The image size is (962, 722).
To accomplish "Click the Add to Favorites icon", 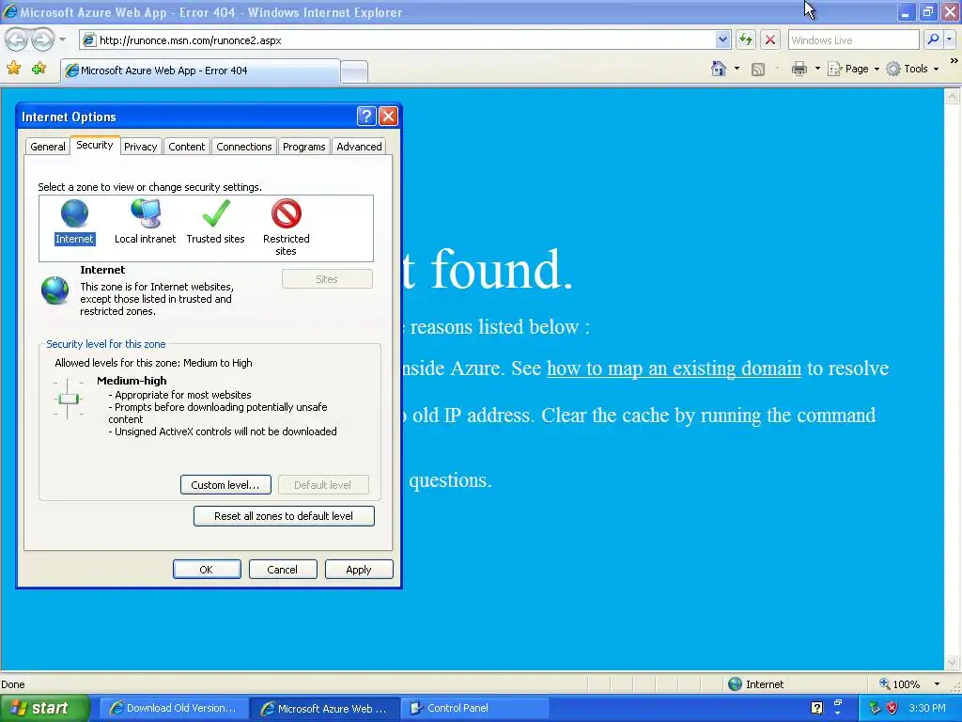I will coord(39,69).
